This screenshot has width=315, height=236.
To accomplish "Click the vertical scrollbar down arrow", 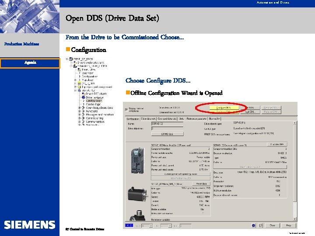I will click(295, 219).
